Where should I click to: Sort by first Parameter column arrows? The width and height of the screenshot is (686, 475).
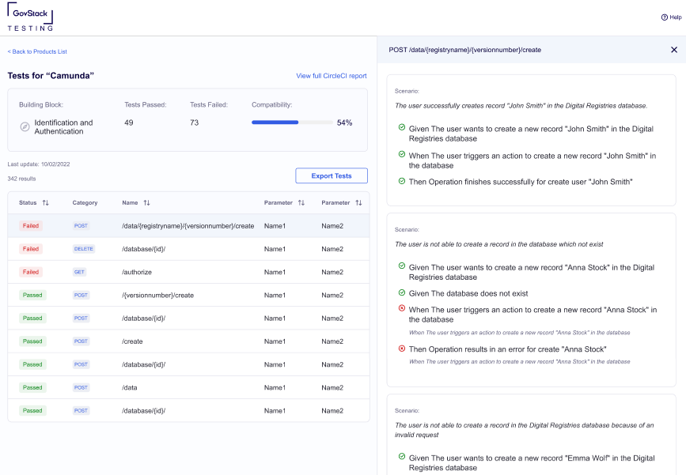[x=301, y=203]
